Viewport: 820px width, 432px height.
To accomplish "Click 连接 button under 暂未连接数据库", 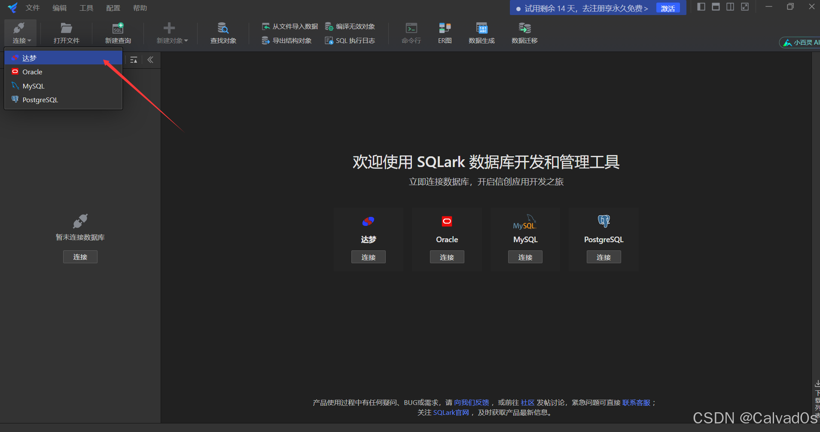I will click(80, 257).
